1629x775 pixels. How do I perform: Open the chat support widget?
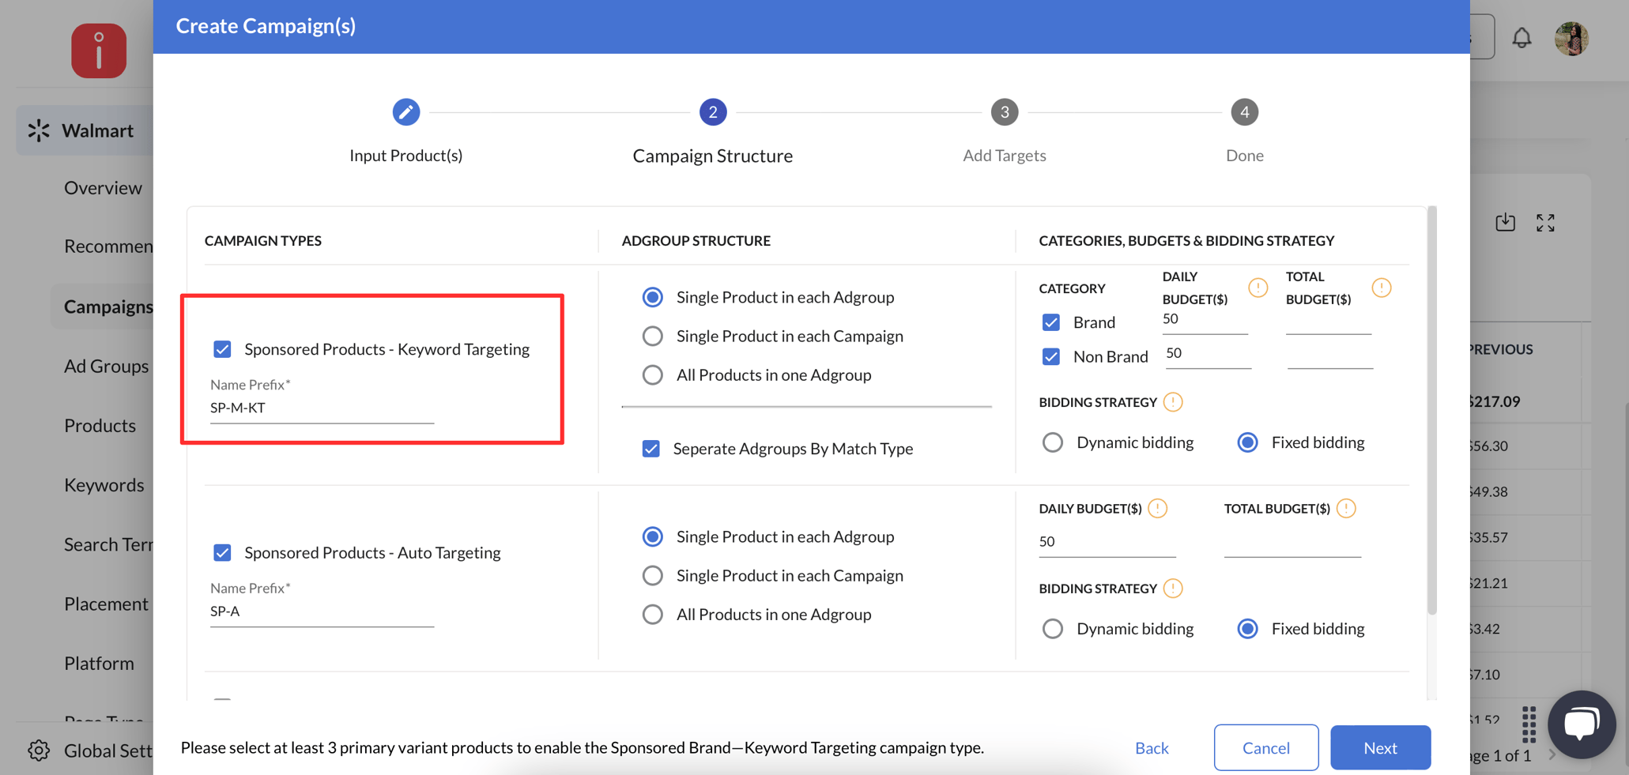[1582, 724]
